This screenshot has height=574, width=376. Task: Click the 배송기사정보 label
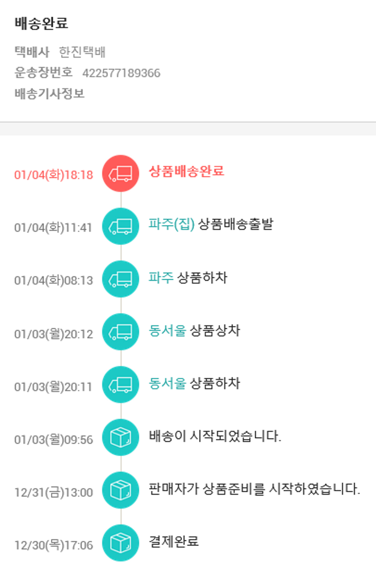50,94
